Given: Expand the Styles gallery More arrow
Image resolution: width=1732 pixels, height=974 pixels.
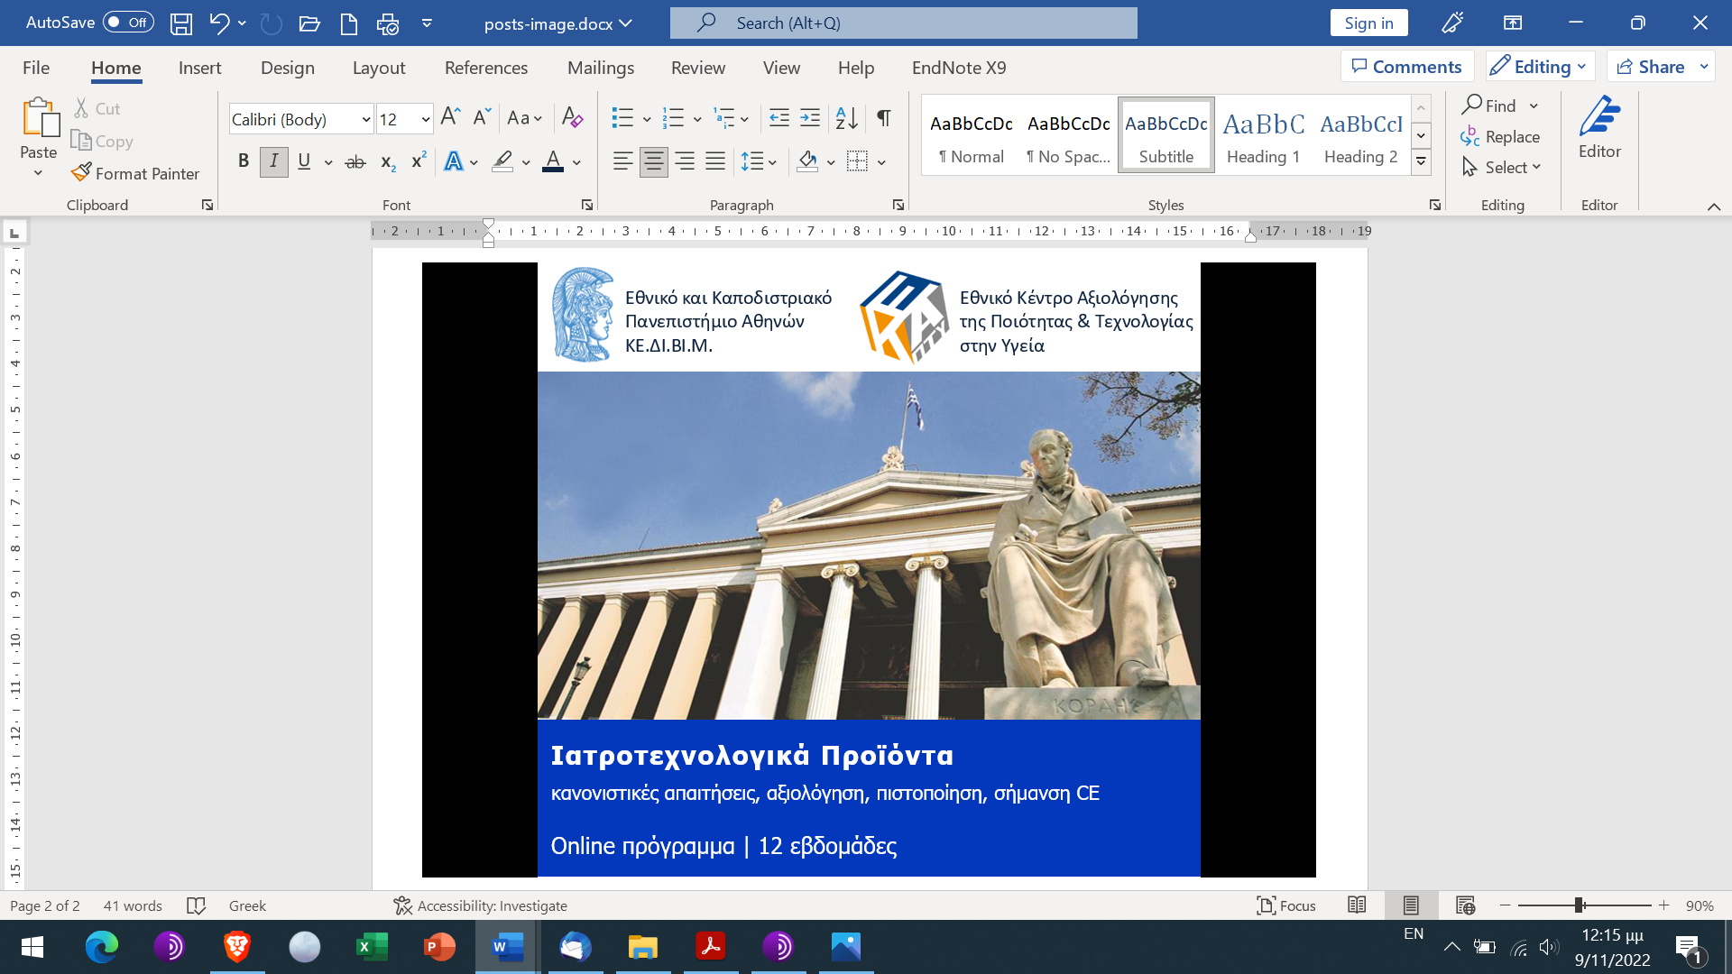Looking at the screenshot, I should pyautogui.click(x=1421, y=162).
